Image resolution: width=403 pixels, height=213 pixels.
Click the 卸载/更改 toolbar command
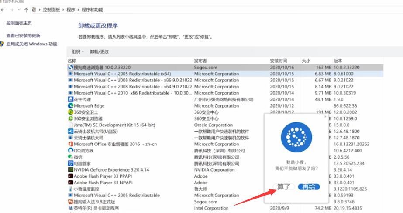pyautogui.click(x=99, y=51)
